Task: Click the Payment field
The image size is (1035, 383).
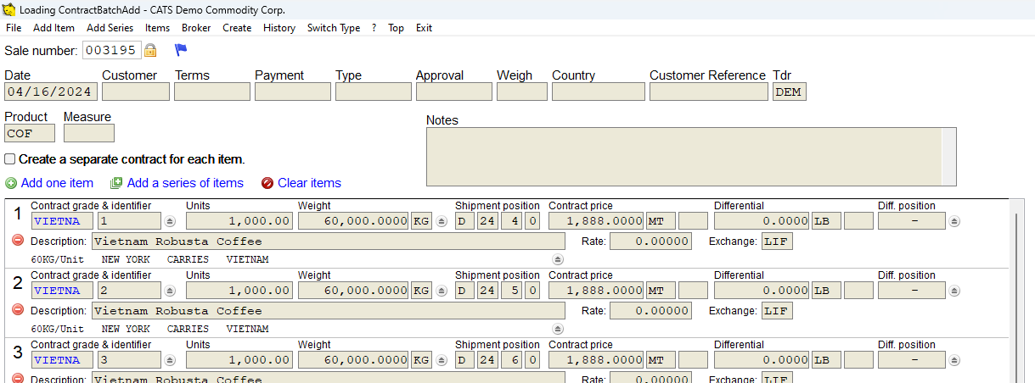Action: (293, 92)
